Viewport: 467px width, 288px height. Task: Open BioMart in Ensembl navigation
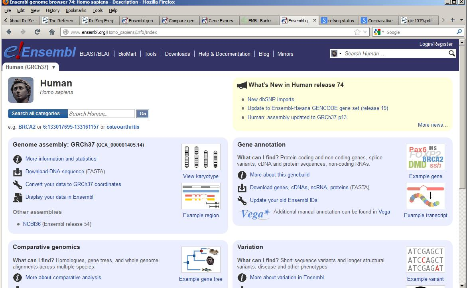click(127, 54)
